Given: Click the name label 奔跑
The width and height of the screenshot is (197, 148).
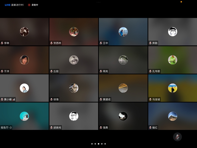Looking at the screenshot, I should click(155, 43).
